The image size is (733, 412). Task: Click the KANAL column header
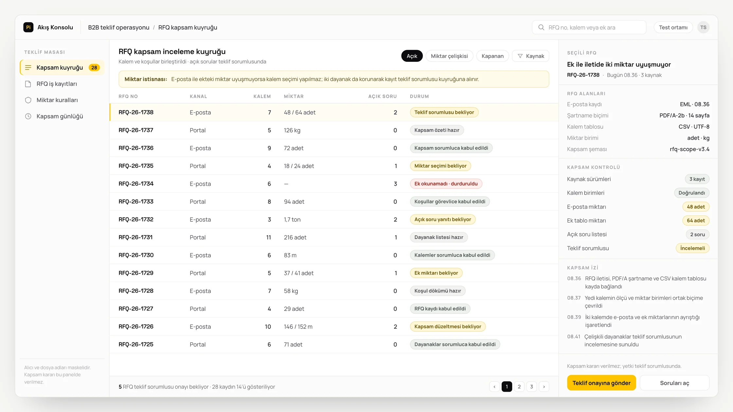(x=198, y=96)
